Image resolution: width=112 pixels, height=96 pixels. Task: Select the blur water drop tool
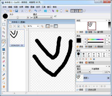tap(4, 66)
